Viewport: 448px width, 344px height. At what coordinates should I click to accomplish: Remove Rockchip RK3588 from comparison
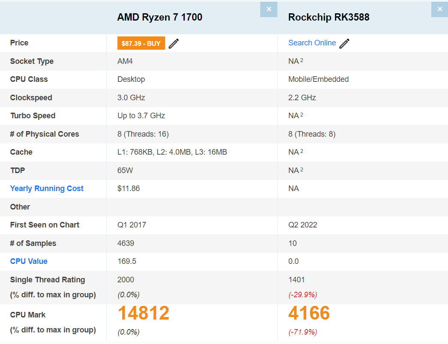click(x=439, y=9)
